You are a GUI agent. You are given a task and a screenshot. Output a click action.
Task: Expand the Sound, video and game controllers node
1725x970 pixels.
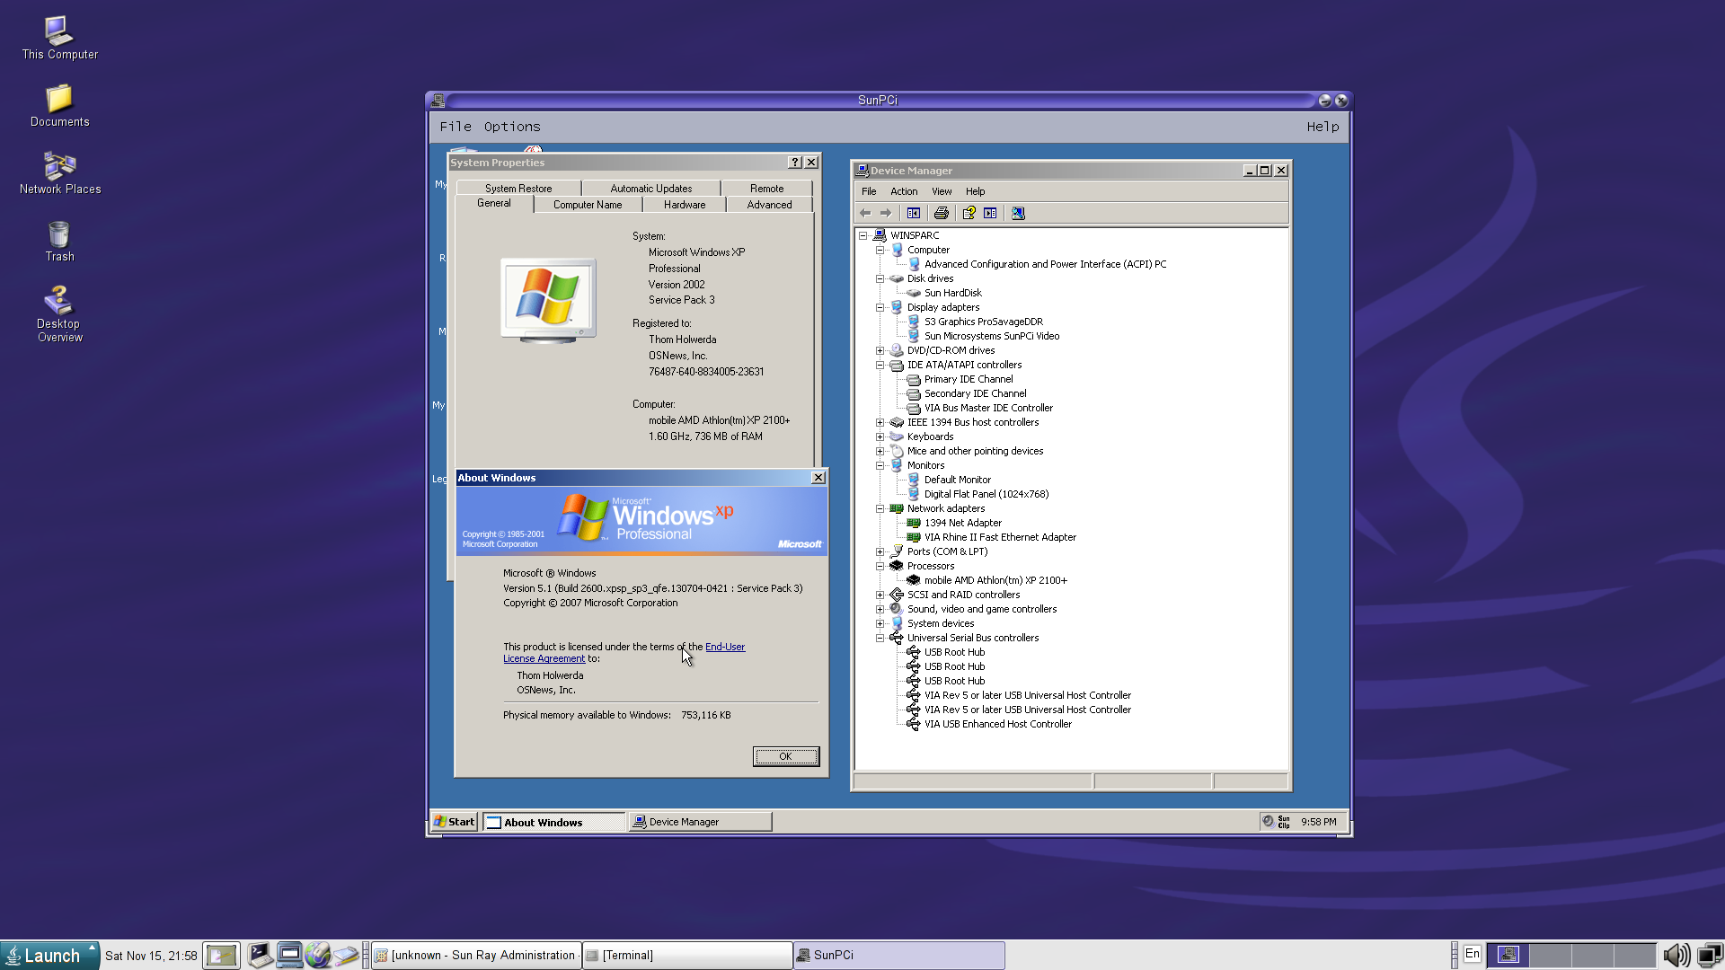pyautogui.click(x=880, y=609)
